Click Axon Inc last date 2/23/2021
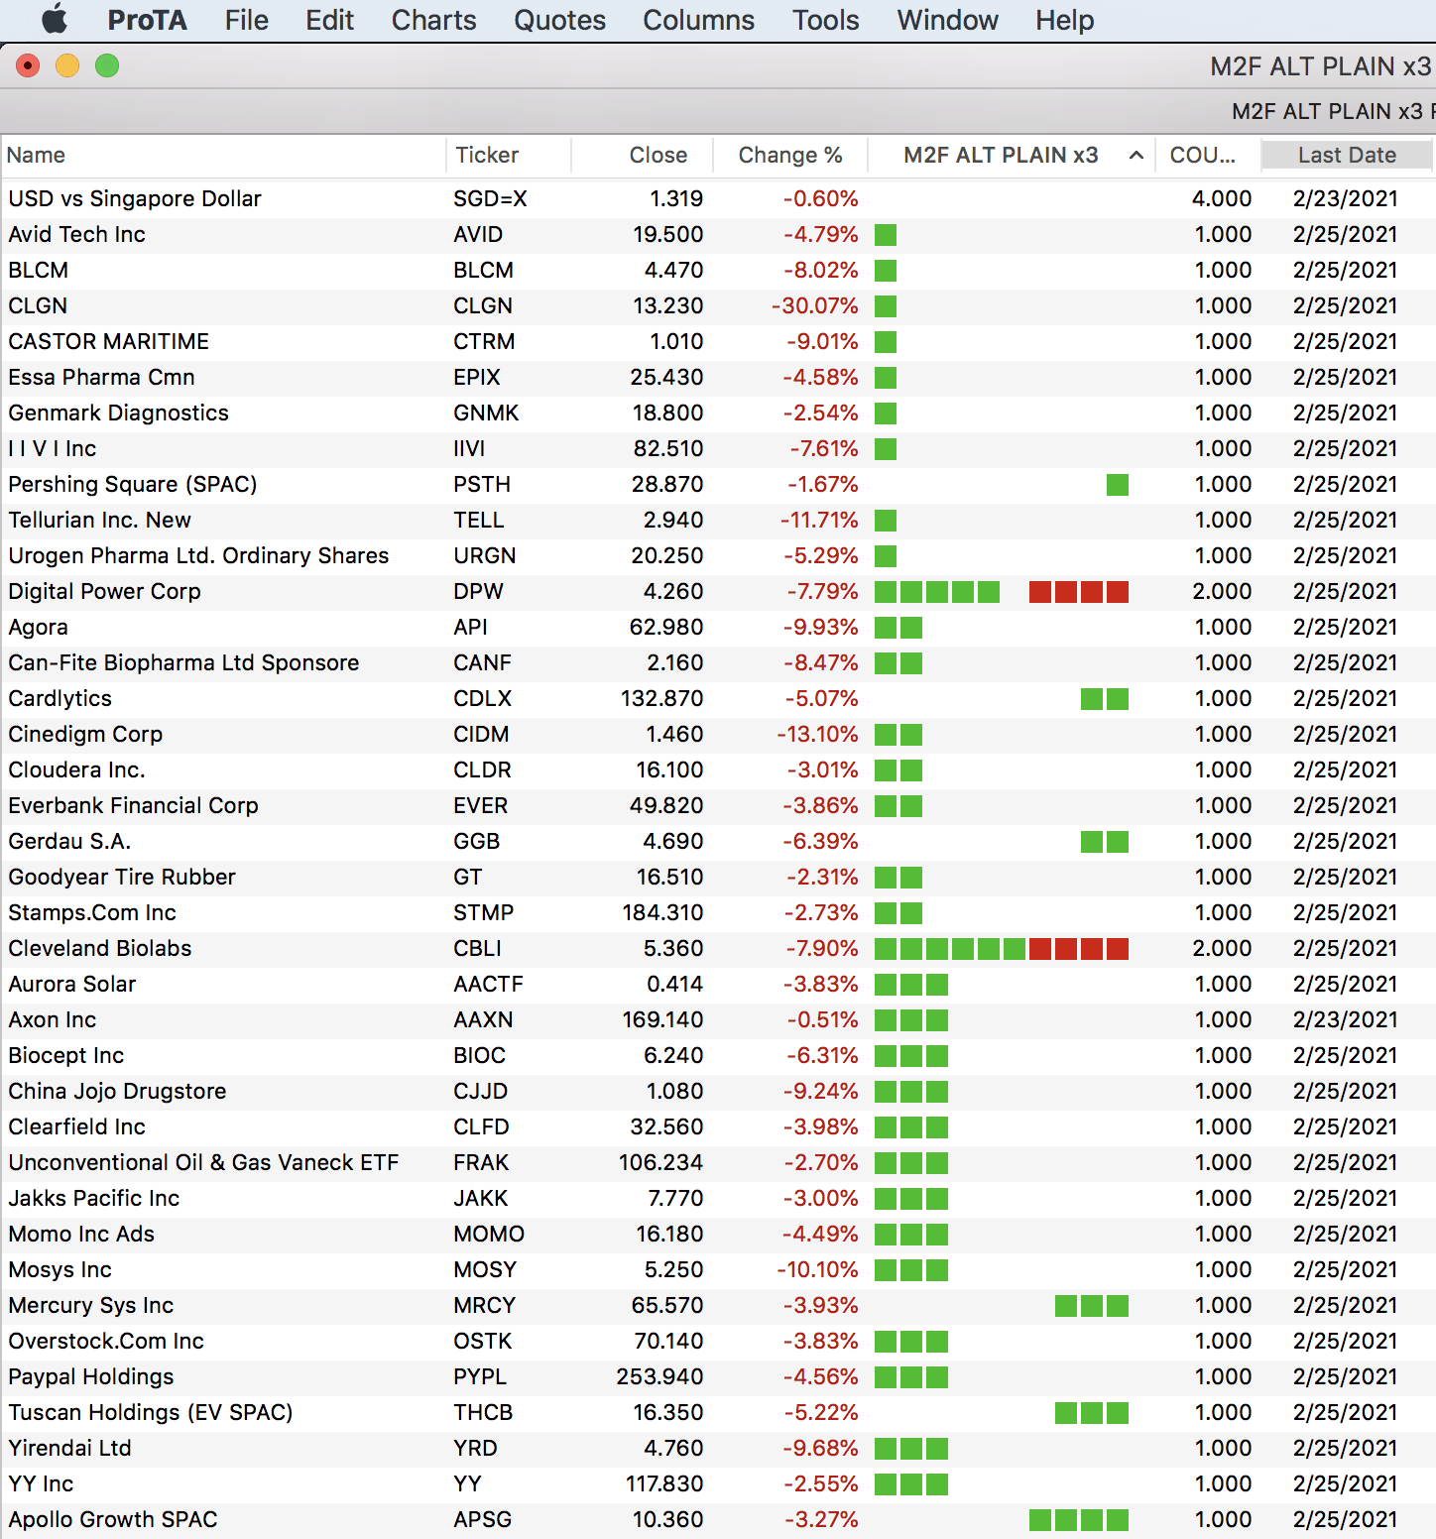Image resolution: width=1436 pixels, height=1539 pixels. [1345, 1020]
